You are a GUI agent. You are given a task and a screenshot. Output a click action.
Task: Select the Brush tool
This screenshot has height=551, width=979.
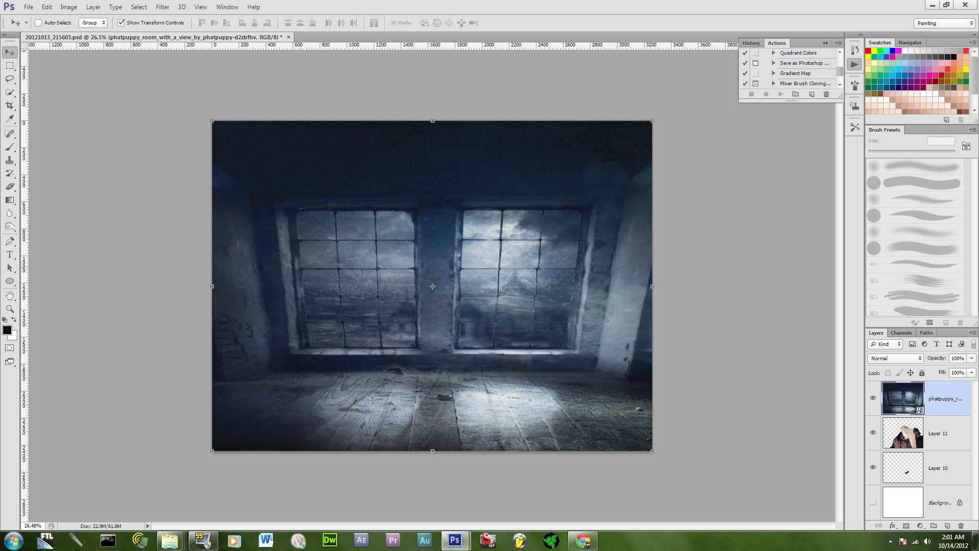click(x=10, y=147)
